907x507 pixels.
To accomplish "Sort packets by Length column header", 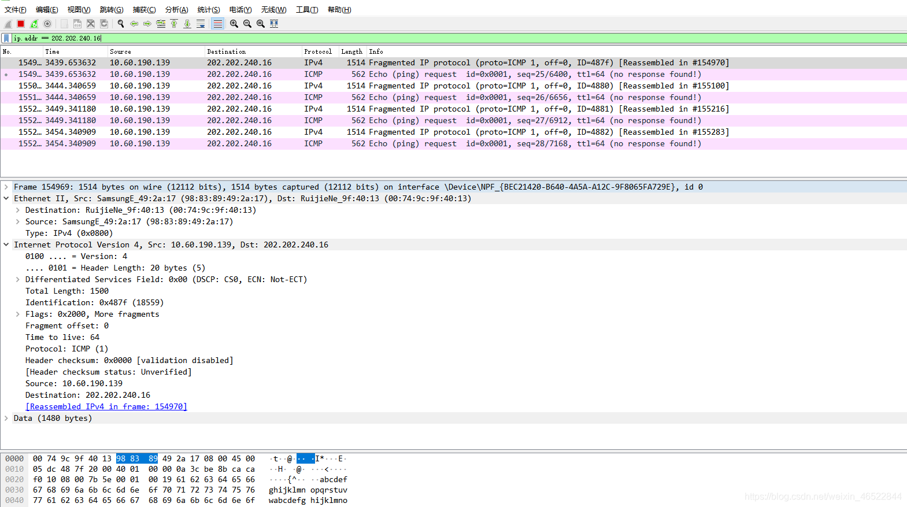I will [x=353, y=51].
